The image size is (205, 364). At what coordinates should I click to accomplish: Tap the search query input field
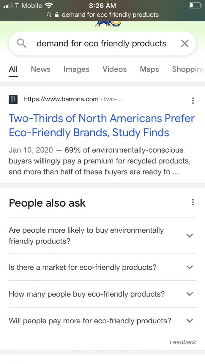click(101, 44)
